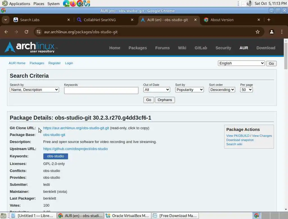Click the address bar URL
288x219 pixels.
(x=81, y=32)
